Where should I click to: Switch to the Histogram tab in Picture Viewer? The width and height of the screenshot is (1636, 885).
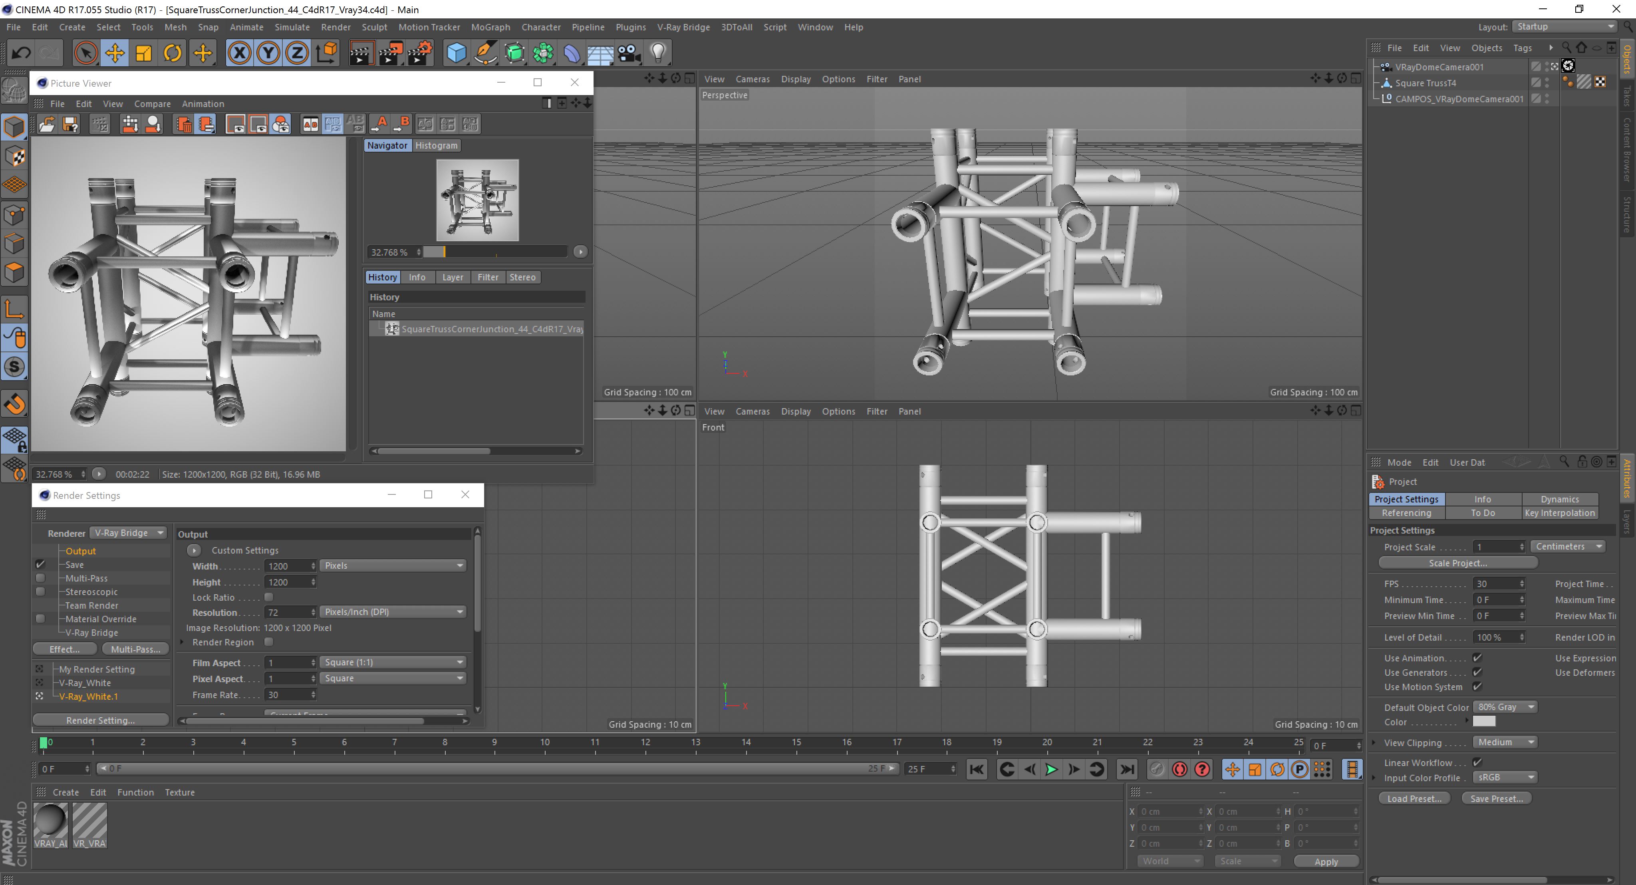pos(436,145)
